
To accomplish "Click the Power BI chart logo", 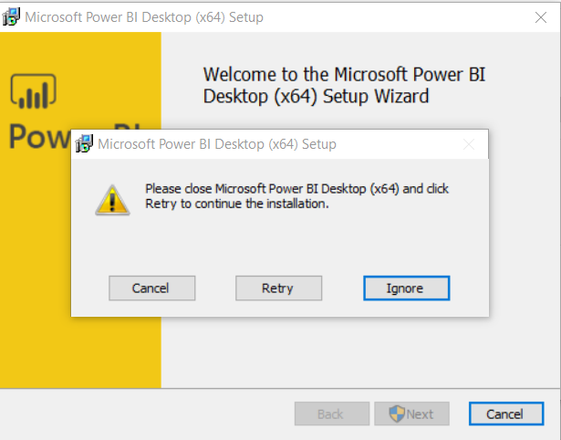I will coord(33,91).
